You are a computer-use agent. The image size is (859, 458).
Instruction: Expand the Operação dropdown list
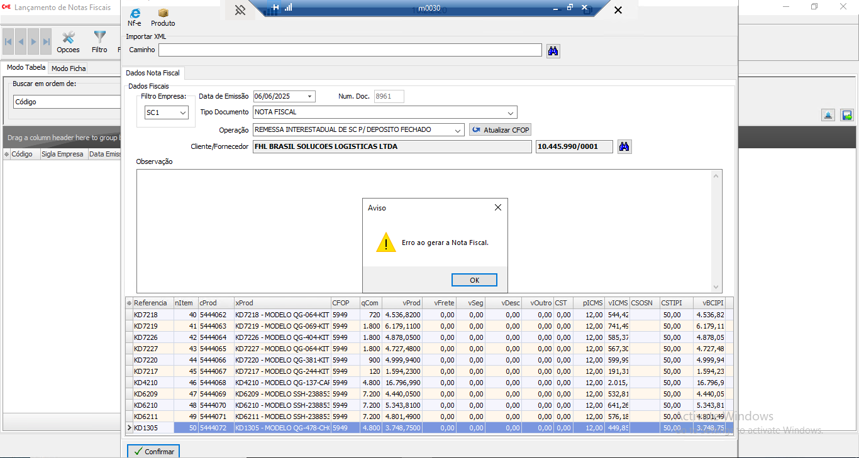pos(459,130)
